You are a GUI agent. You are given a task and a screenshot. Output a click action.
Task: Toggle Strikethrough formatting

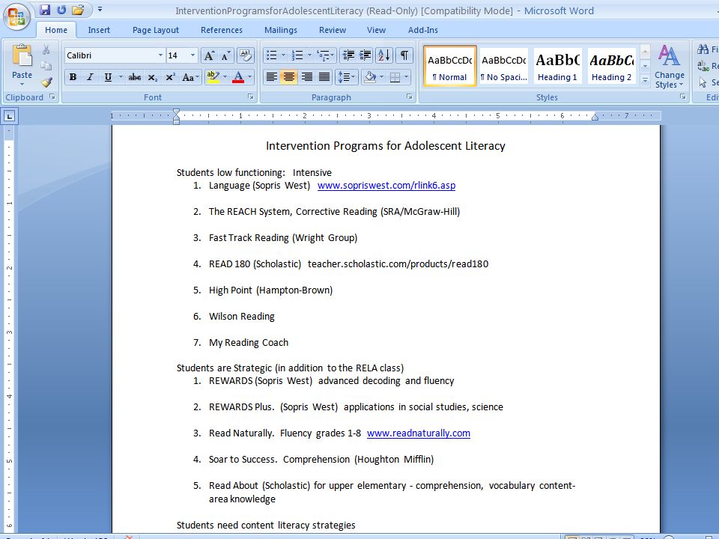pyautogui.click(x=134, y=77)
